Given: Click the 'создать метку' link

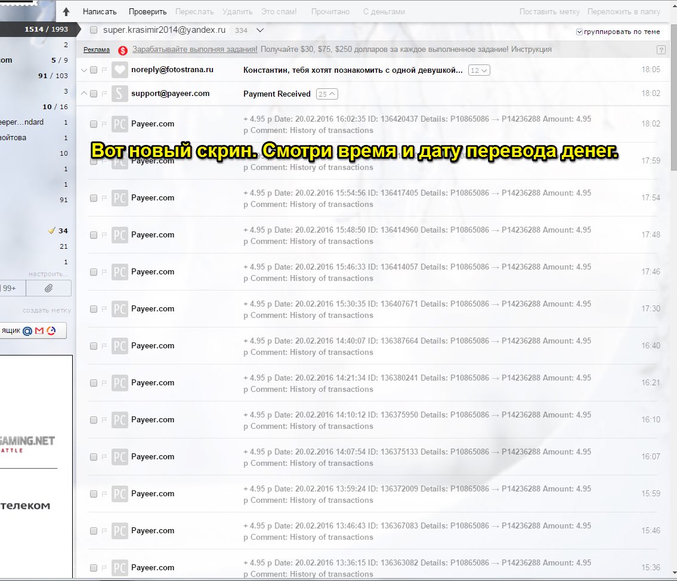Looking at the screenshot, I should 47,310.
